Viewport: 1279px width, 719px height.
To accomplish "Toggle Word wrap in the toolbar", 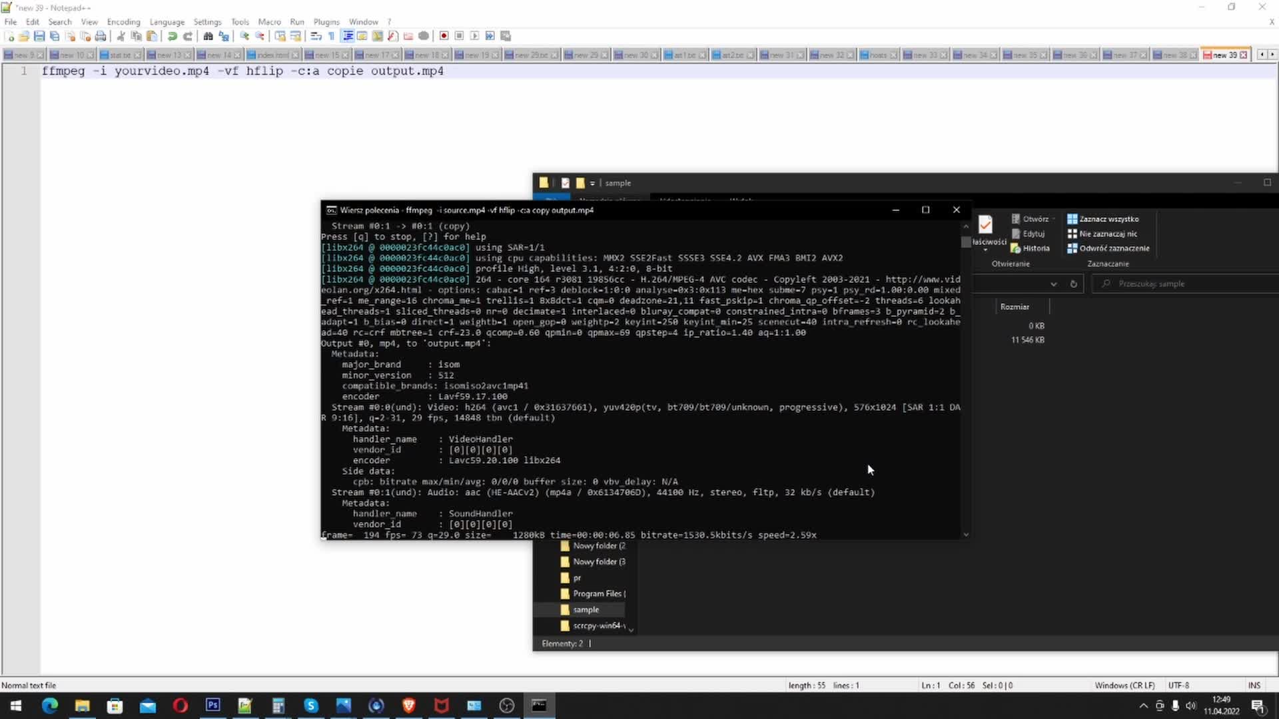I will (x=316, y=36).
